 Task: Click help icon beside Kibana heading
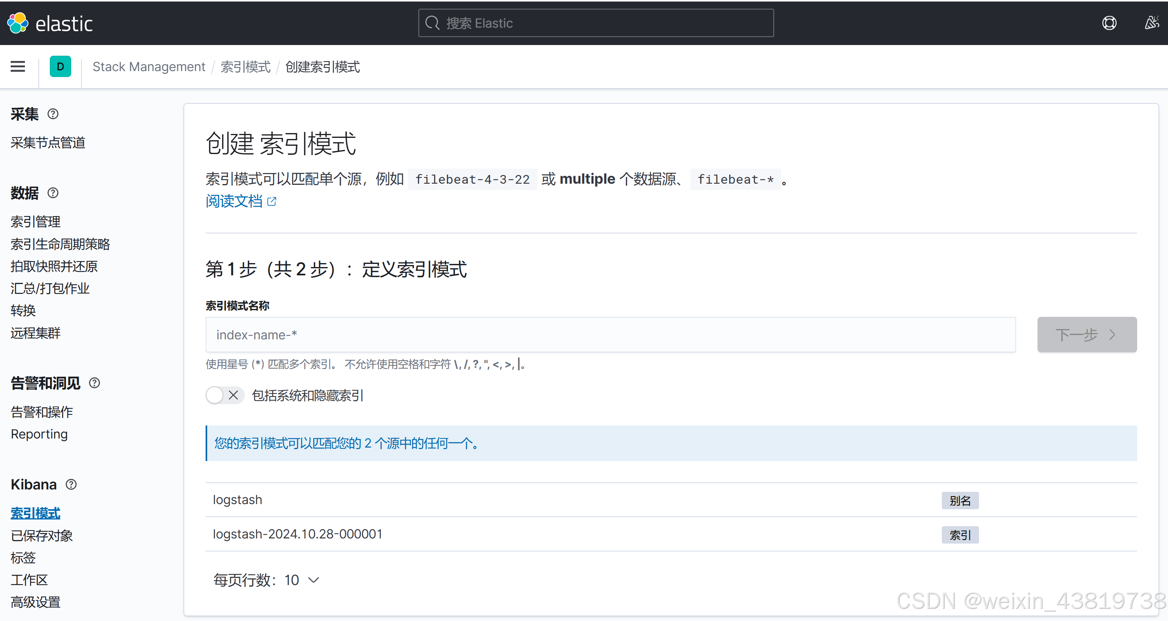pos(71,484)
